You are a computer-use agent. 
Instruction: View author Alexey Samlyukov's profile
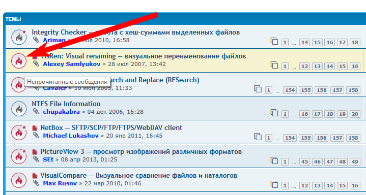tap(72, 64)
